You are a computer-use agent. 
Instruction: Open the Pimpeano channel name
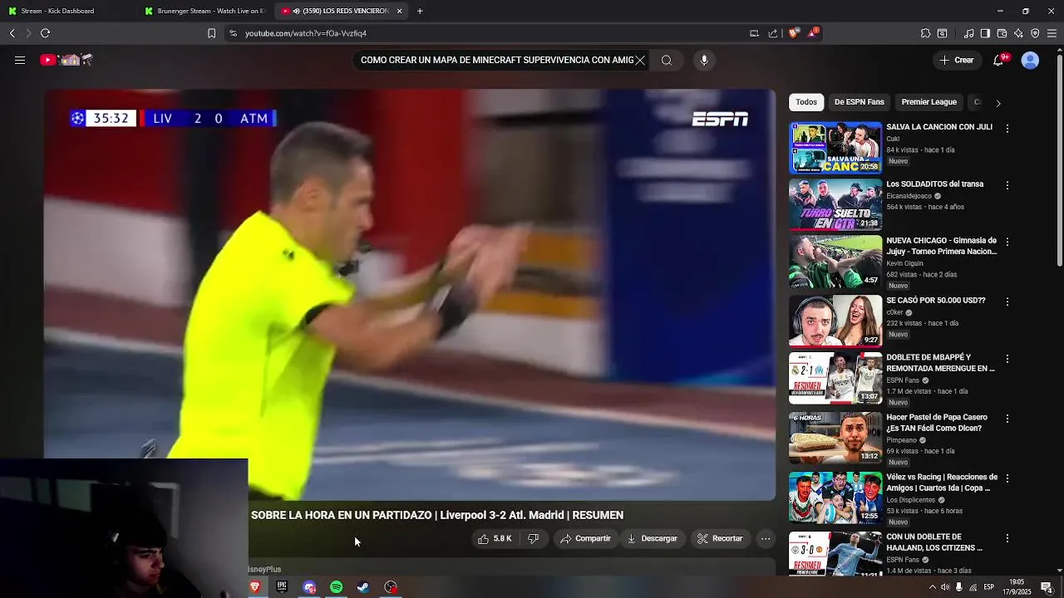pyautogui.click(x=901, y=440)
